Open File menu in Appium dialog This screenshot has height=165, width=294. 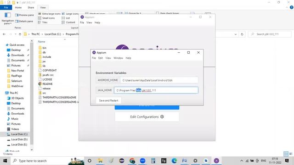(x=94, y=58)
